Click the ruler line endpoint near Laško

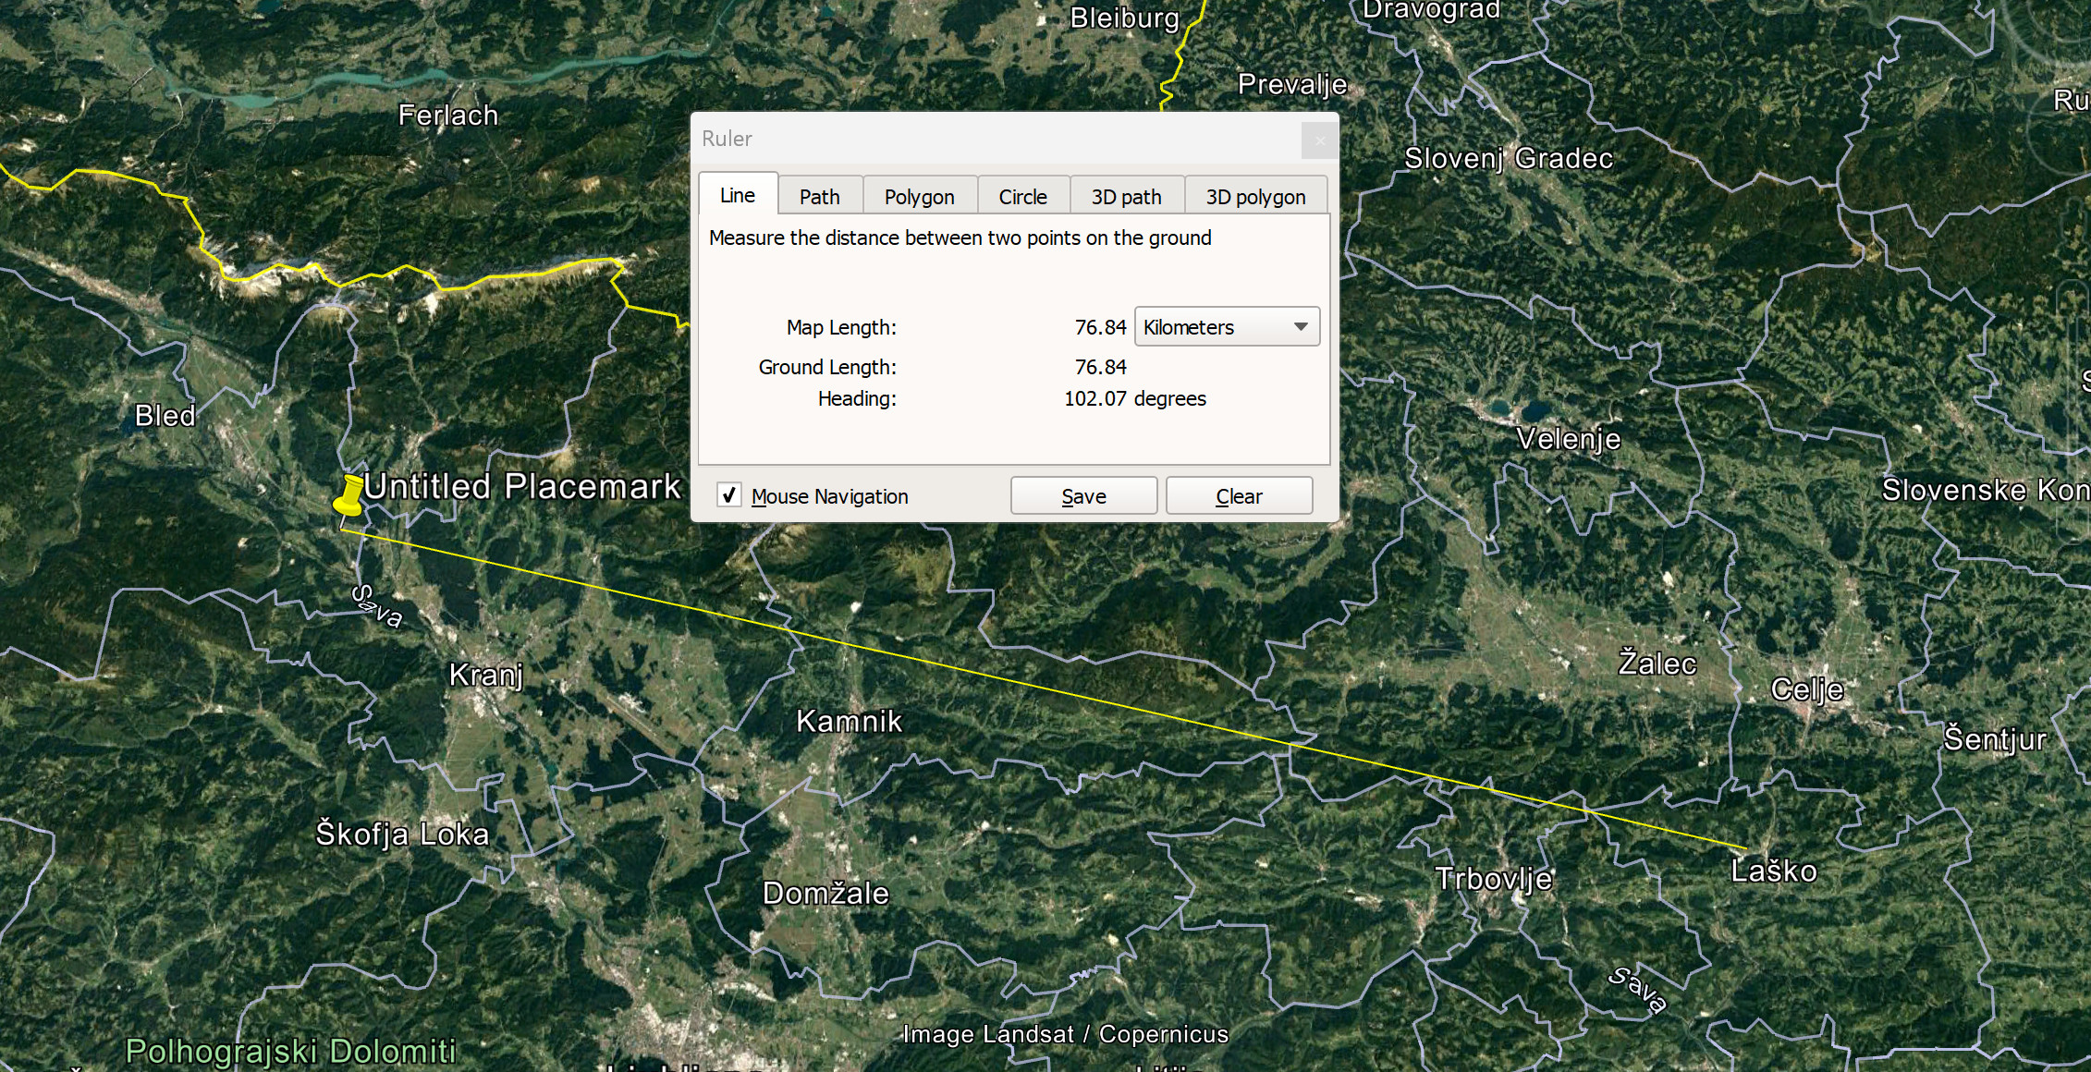1746,847
